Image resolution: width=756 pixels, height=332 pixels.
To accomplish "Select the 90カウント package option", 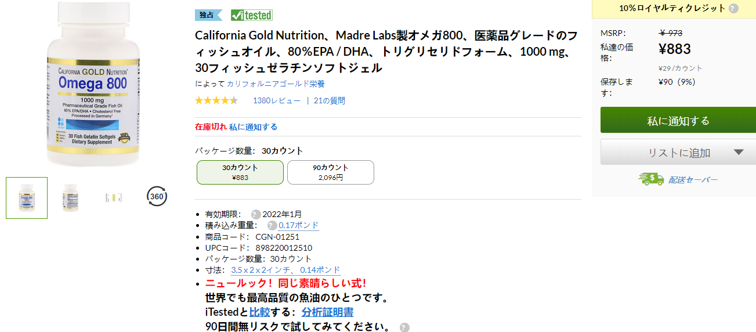I will point(331,172).
